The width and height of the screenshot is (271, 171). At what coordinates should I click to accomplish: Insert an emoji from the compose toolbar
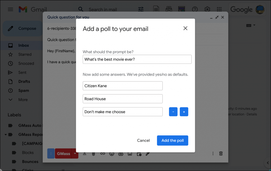(111, 153)
